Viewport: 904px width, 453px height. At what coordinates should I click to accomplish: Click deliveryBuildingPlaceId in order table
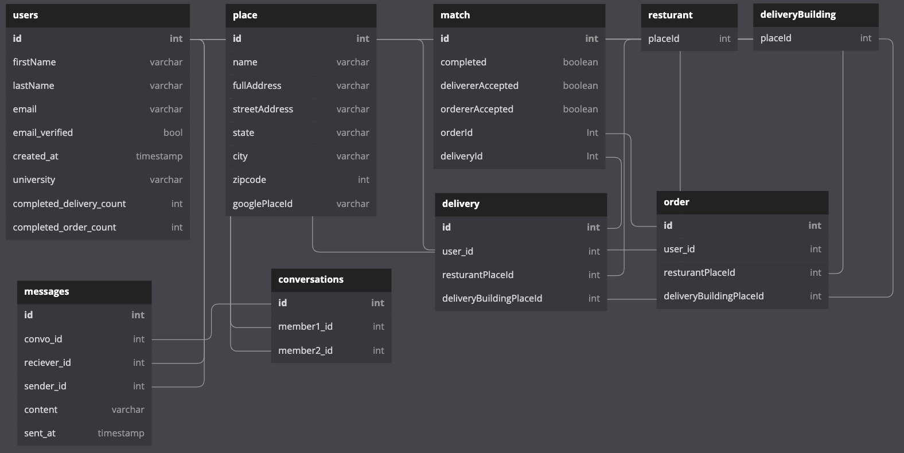pyautogui.click(x=742, y=296)
